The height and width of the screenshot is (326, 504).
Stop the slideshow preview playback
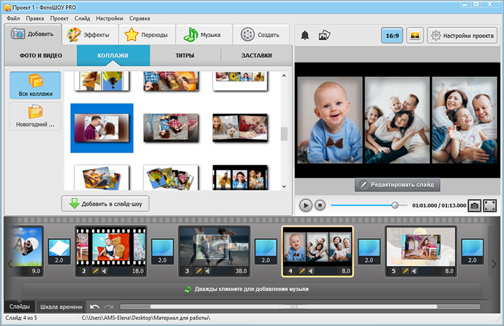(320, 205)
